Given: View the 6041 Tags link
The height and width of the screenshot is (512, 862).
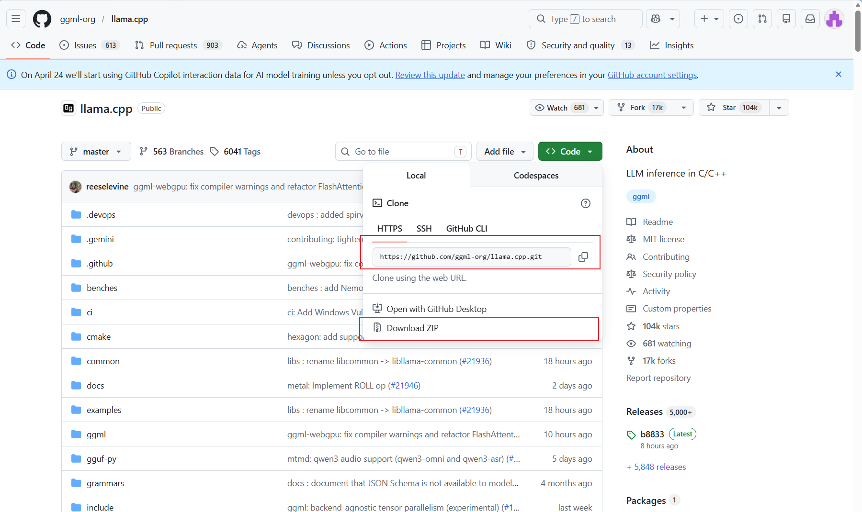Looking at the screenshot, I should pyautogui.click(x=235, y=152).
